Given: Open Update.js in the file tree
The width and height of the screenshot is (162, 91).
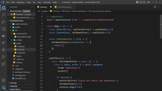Looking at the screenshot, I should [x=21, y=53].
